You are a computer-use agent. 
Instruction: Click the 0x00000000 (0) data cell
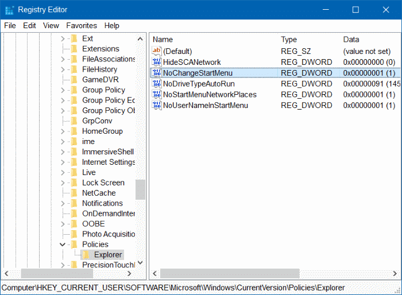(x=369, y=62)
